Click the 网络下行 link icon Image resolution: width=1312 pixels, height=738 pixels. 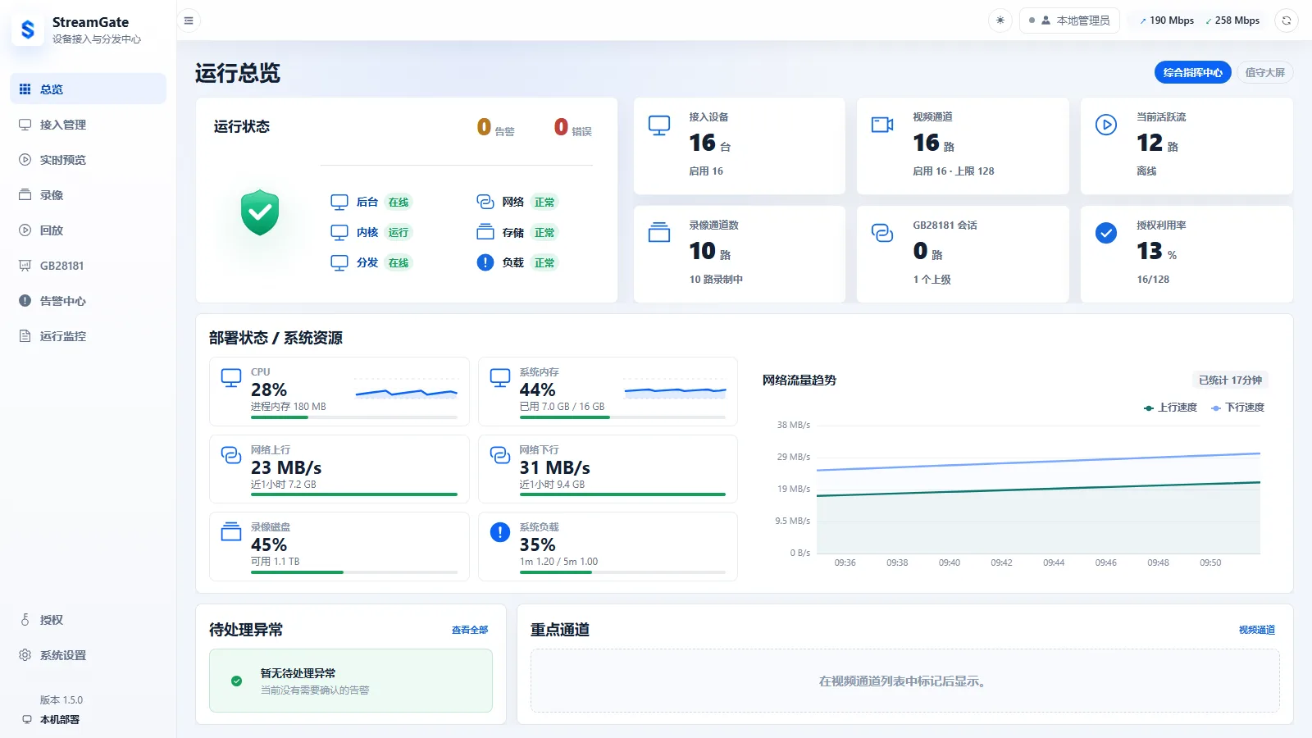500,454
